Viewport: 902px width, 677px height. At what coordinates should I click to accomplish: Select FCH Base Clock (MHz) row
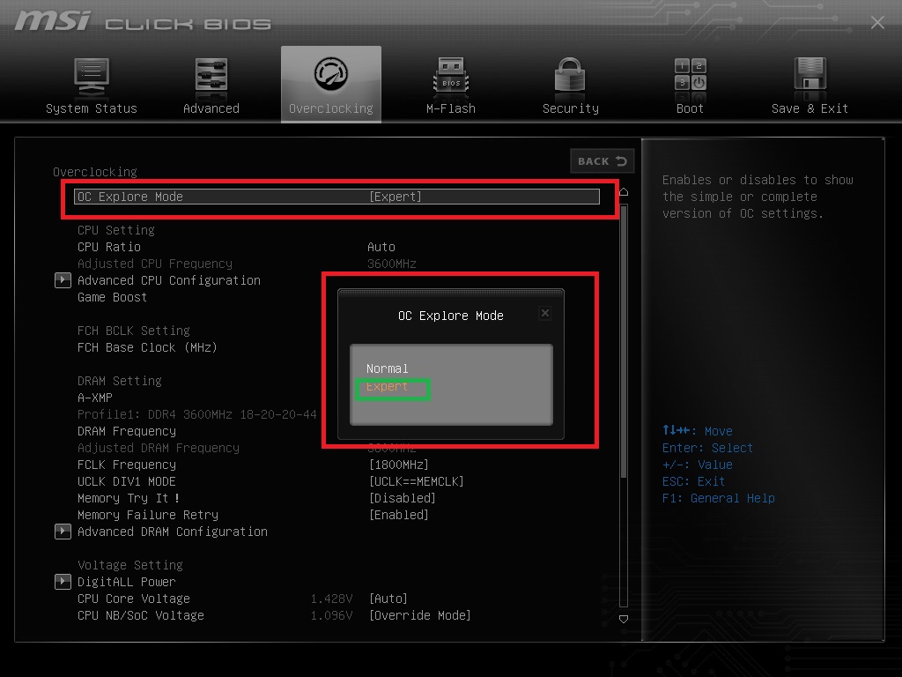[147, 347]
